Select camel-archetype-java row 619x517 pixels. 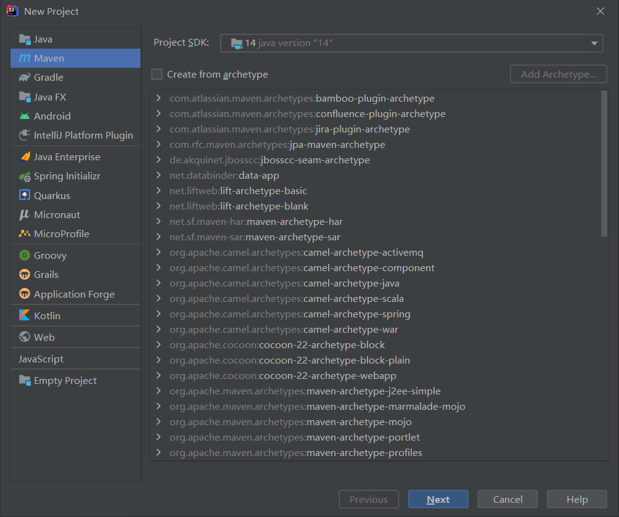tap(376, 283)
